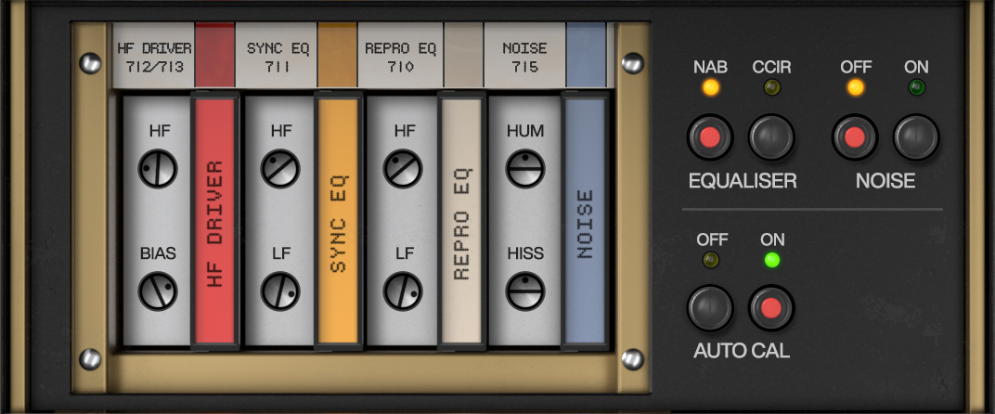Viewport: 995px width, 414px height.
Task: Click the orange SYNC EQ card handle
Action: click(x=338, y=221)
